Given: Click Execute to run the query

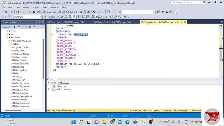Looking at the screenshot, I should (50, 17).
